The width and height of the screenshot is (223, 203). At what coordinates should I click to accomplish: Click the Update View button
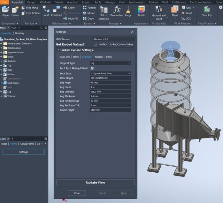(95, 182)
